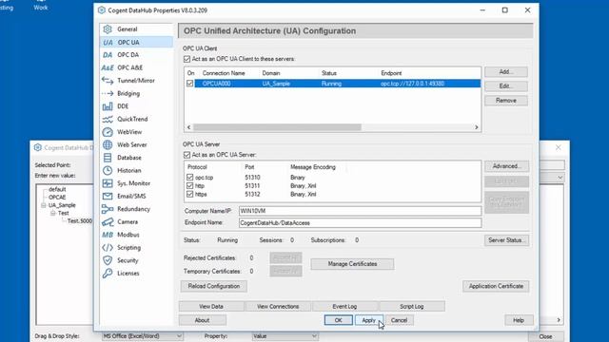Image resolution: width=609 pixels, height=342 pixels.
Task: Click Reload Configuration button
Action: tap(213, 286)
